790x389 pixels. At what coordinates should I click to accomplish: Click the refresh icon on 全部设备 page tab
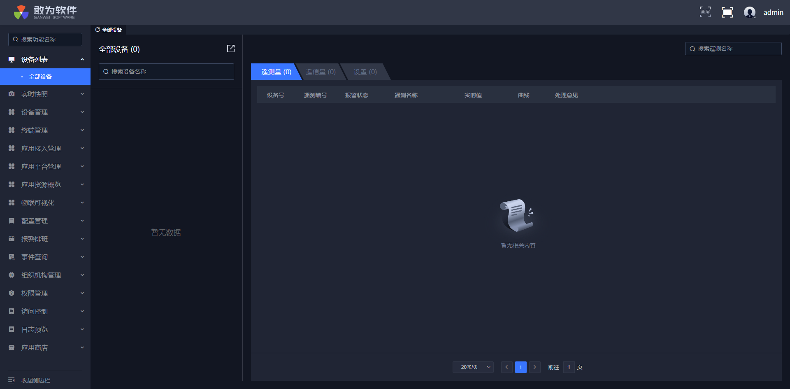click(x=98, y=30)
